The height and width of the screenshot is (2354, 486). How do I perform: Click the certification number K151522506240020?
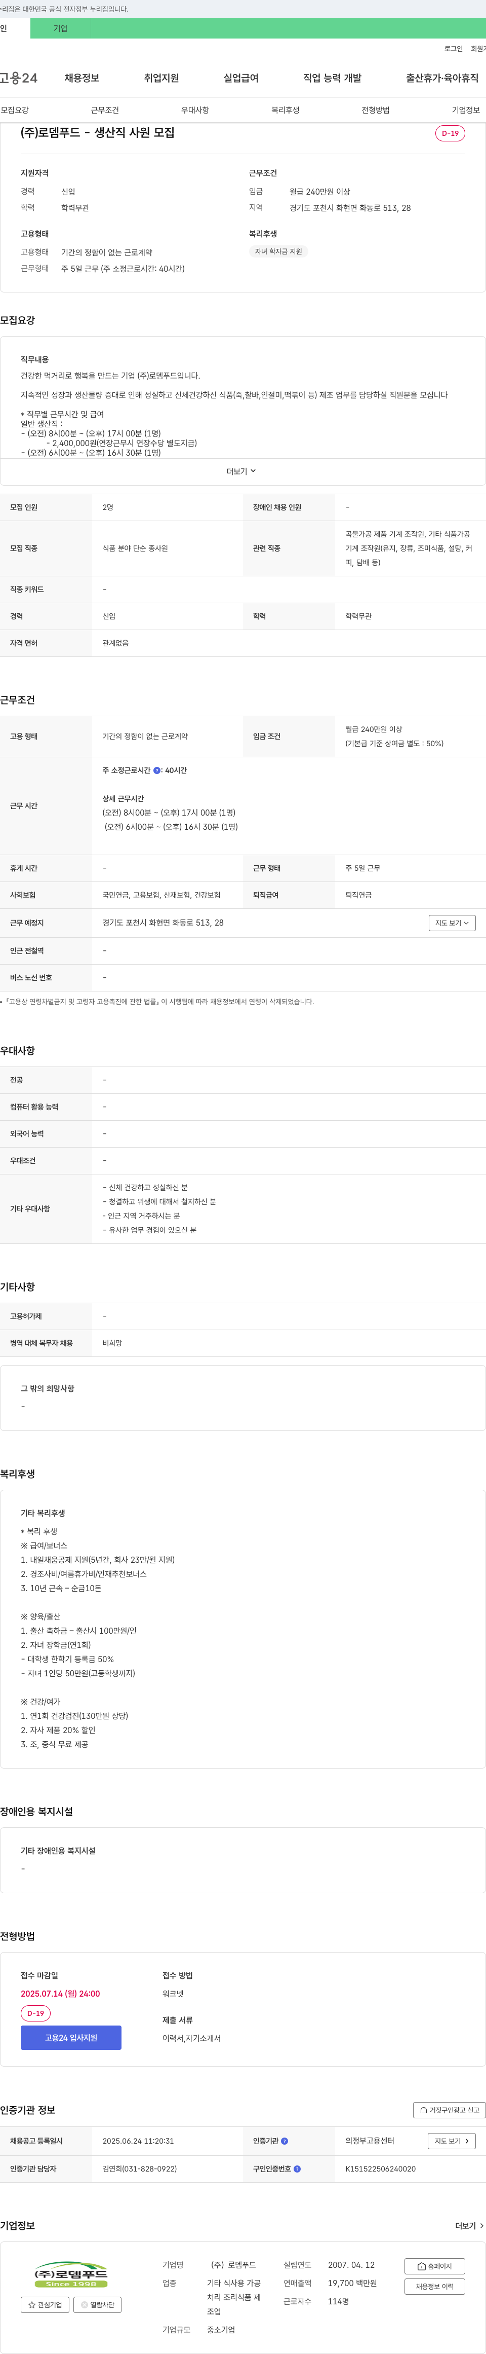[x=380, y=2168]
